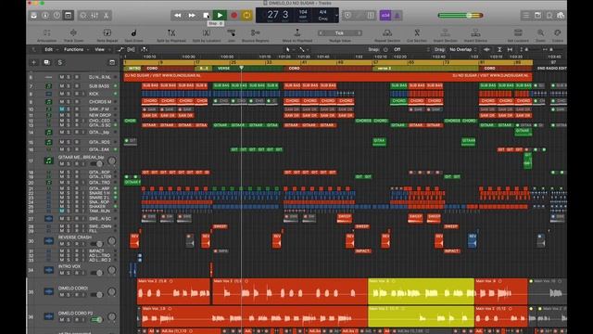
Task: Click Set Locators
Action: coord(518,35)
